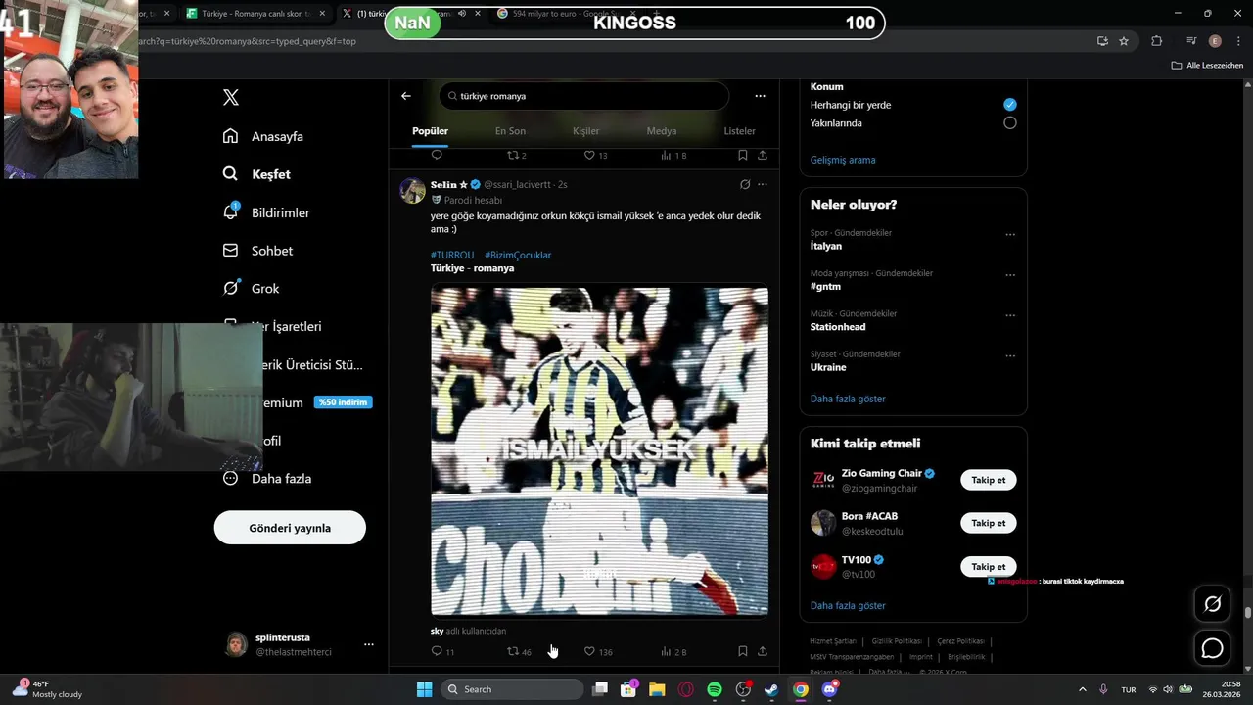The height and width of the screenshot is (705, 1253).
Task: Open options for #gntm trend
Action: click(1010, 275)
